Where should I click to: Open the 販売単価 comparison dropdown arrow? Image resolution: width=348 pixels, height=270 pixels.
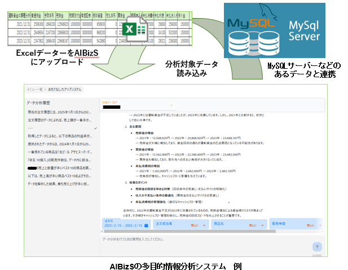click(320, 225)
